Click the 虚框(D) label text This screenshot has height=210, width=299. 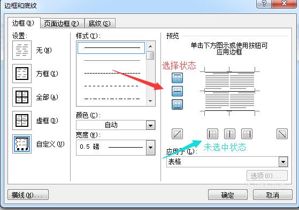tap(47, 120)
